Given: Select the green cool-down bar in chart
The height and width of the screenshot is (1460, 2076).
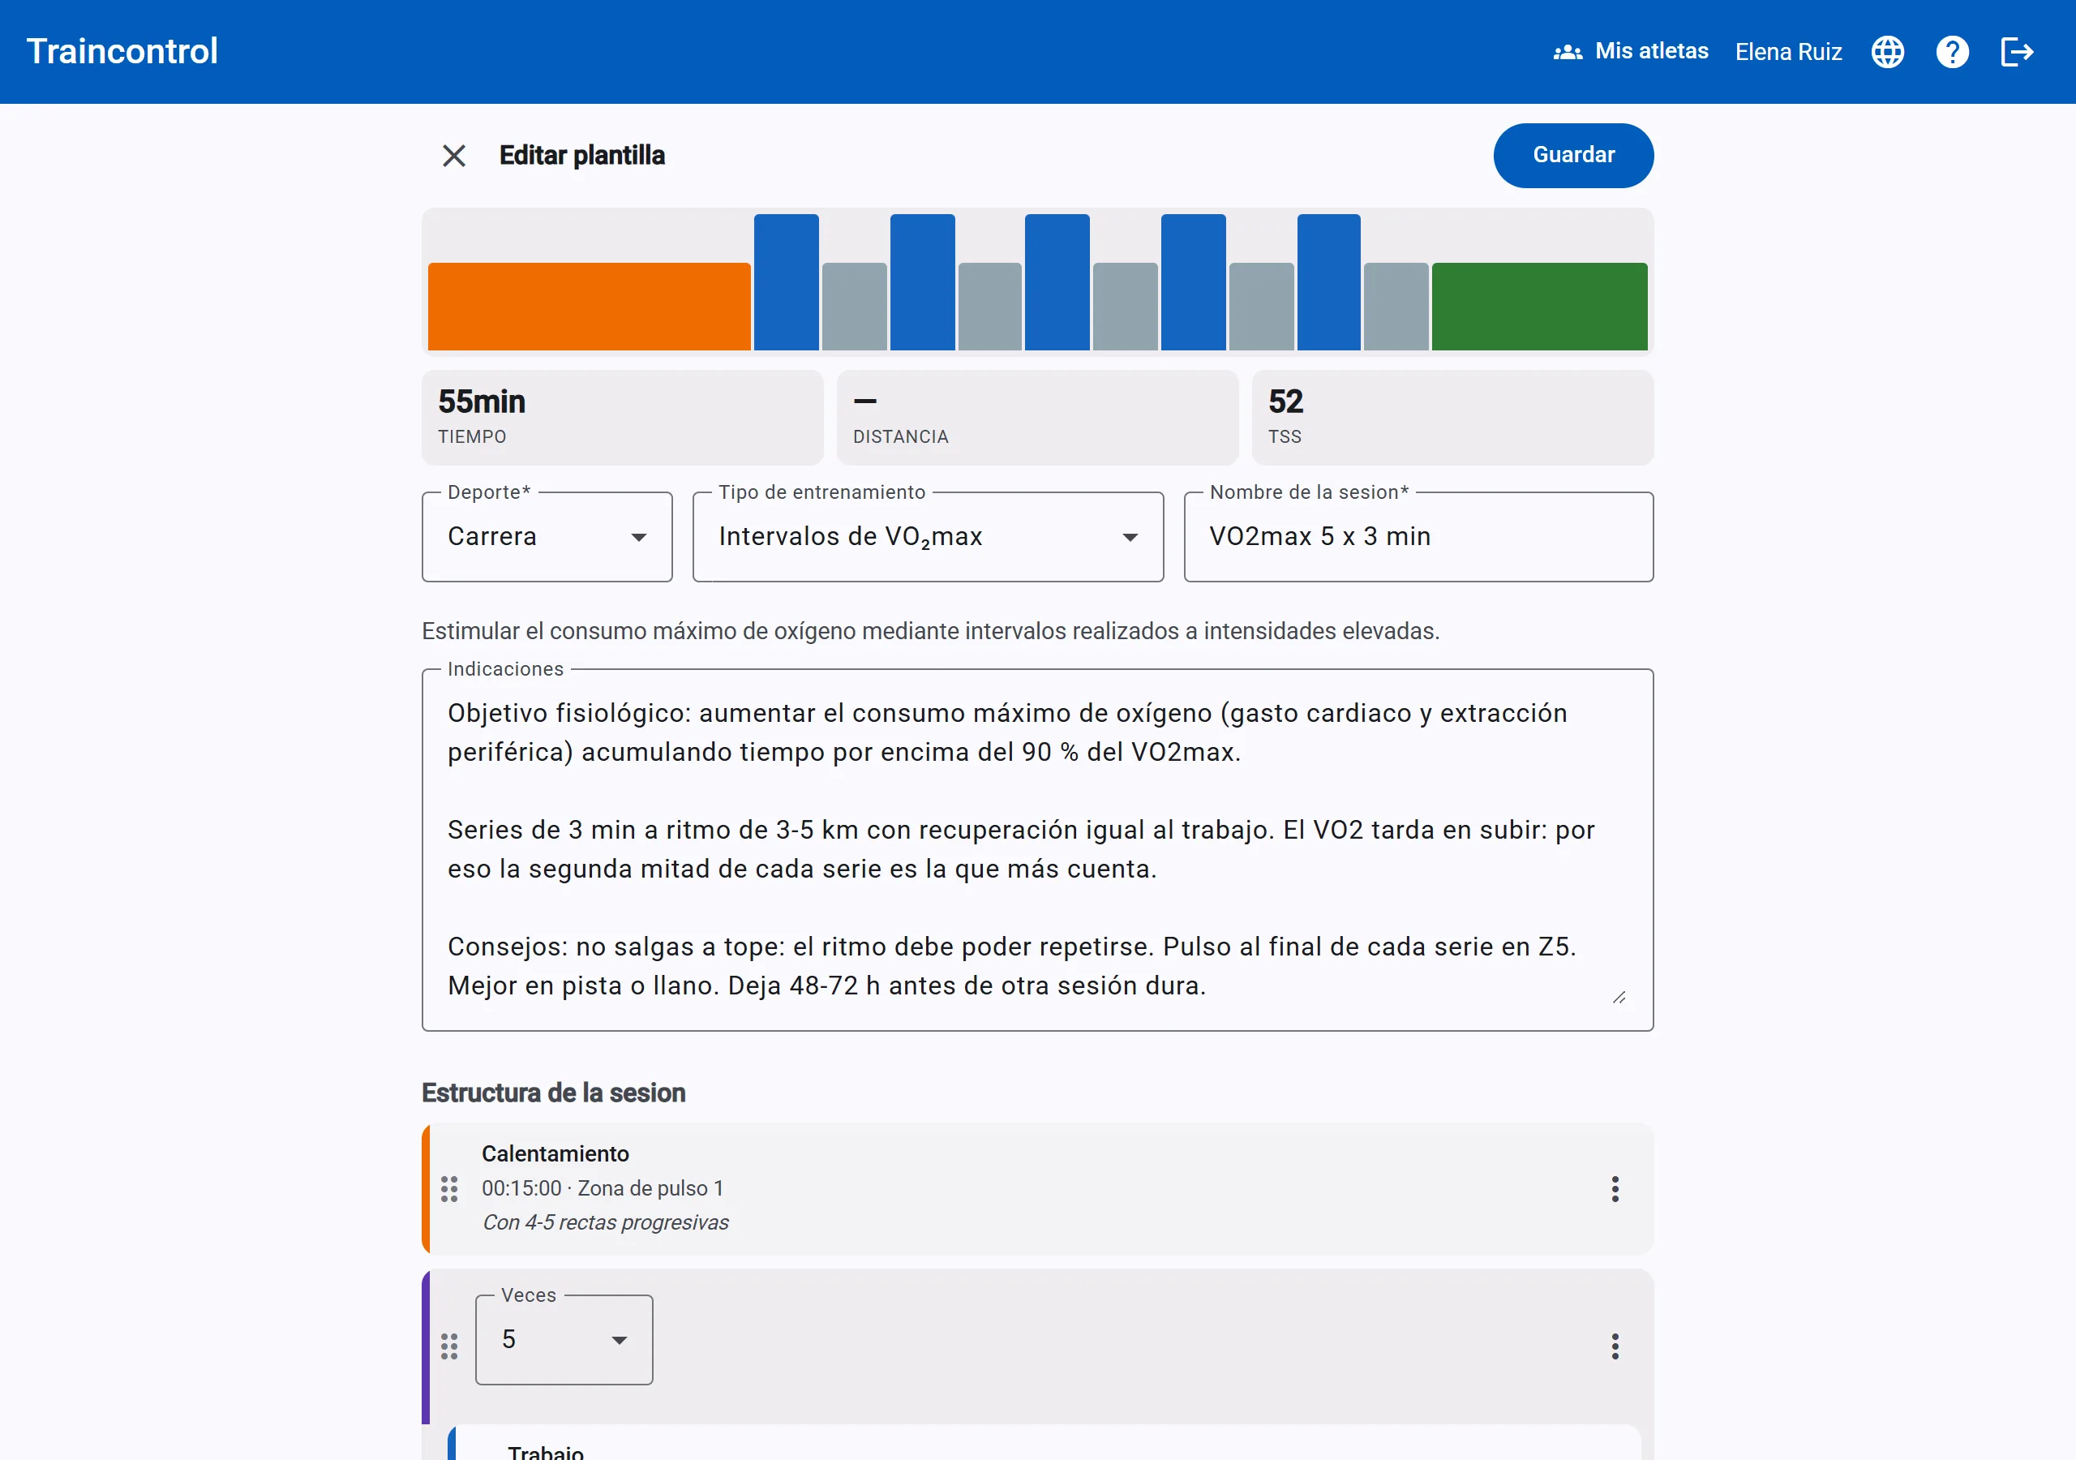Looking at the screenshot, I should pos(1539,307).
